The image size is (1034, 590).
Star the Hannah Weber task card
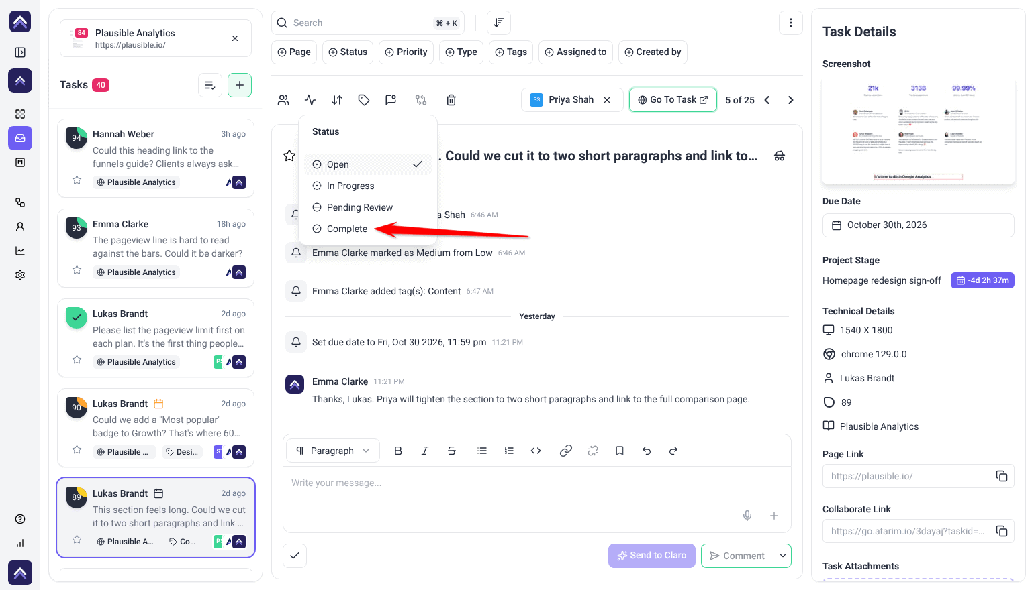click(77, 180)
